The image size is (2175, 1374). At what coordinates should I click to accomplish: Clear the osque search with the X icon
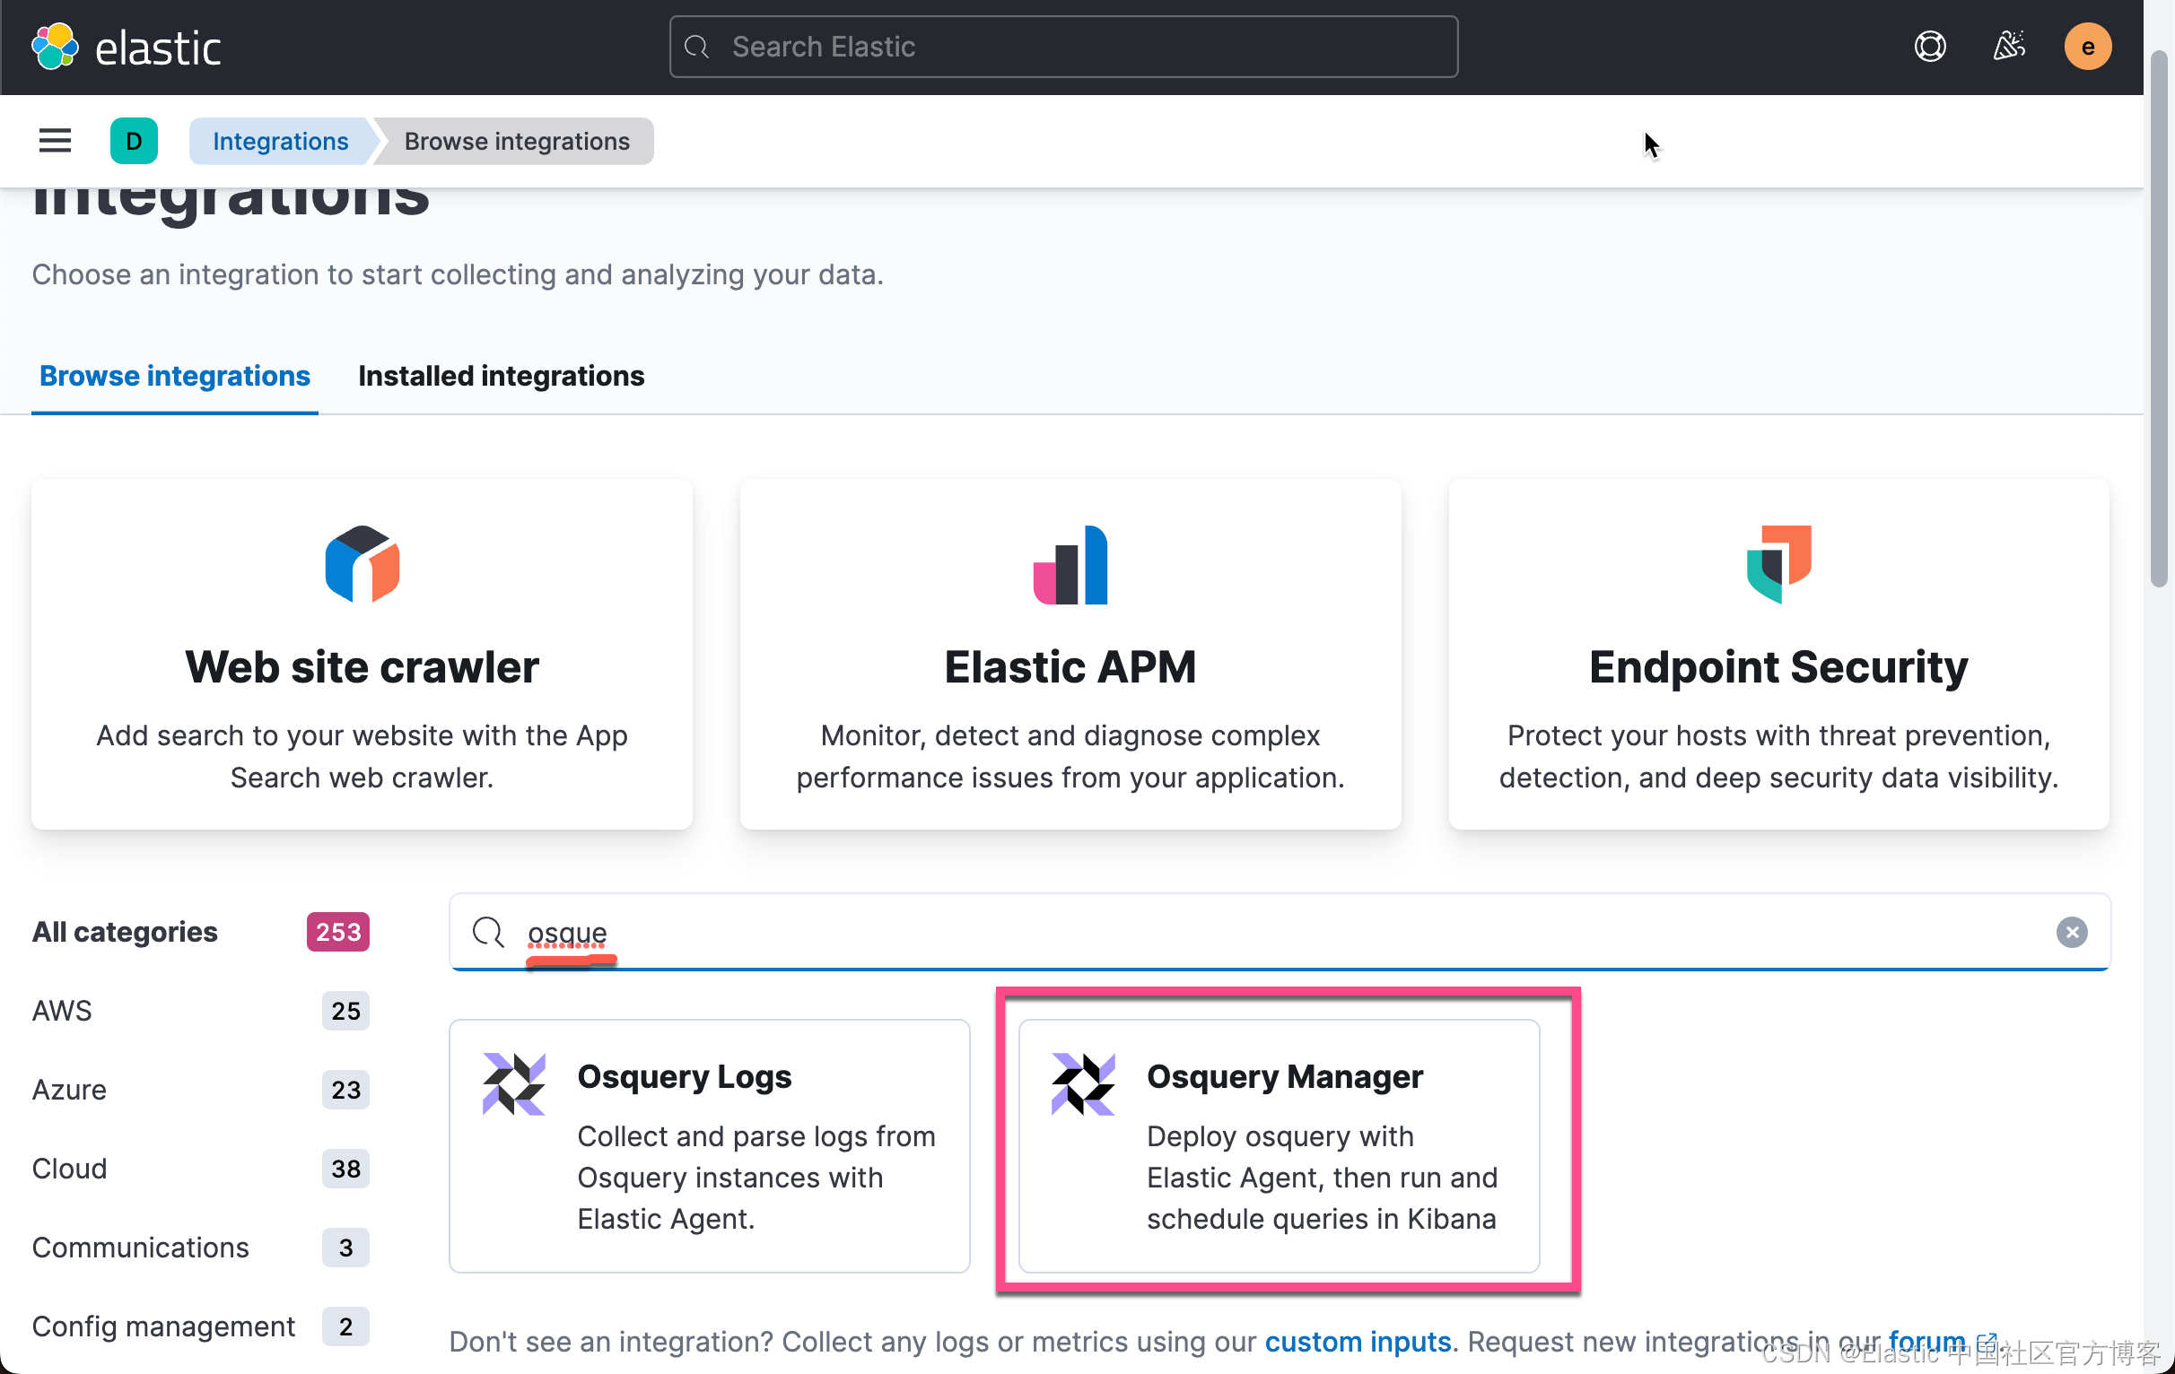2072,933
